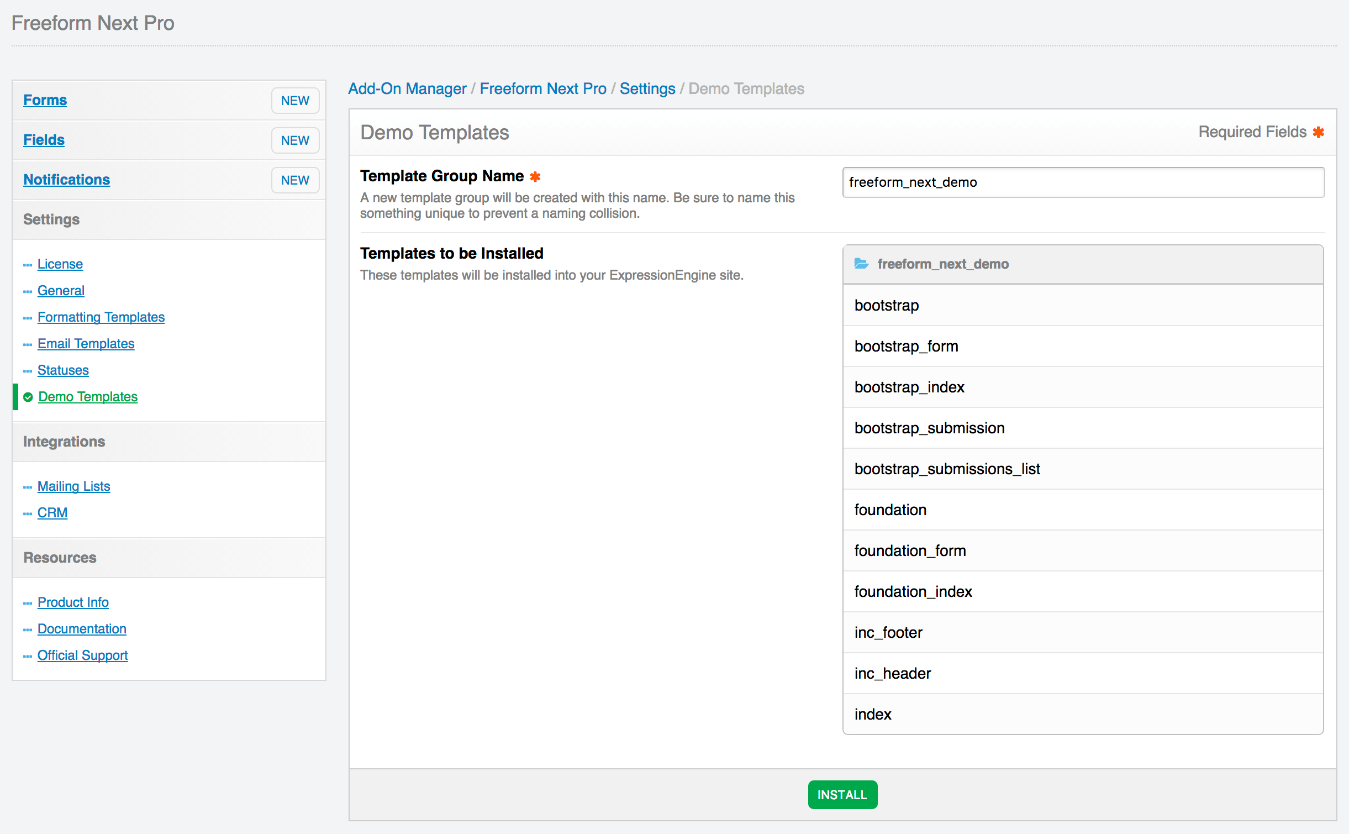Click the Fields icon in sidebar
This screenshot has width=1349, height=834.
pyautogui.click(x=44, y=139)
